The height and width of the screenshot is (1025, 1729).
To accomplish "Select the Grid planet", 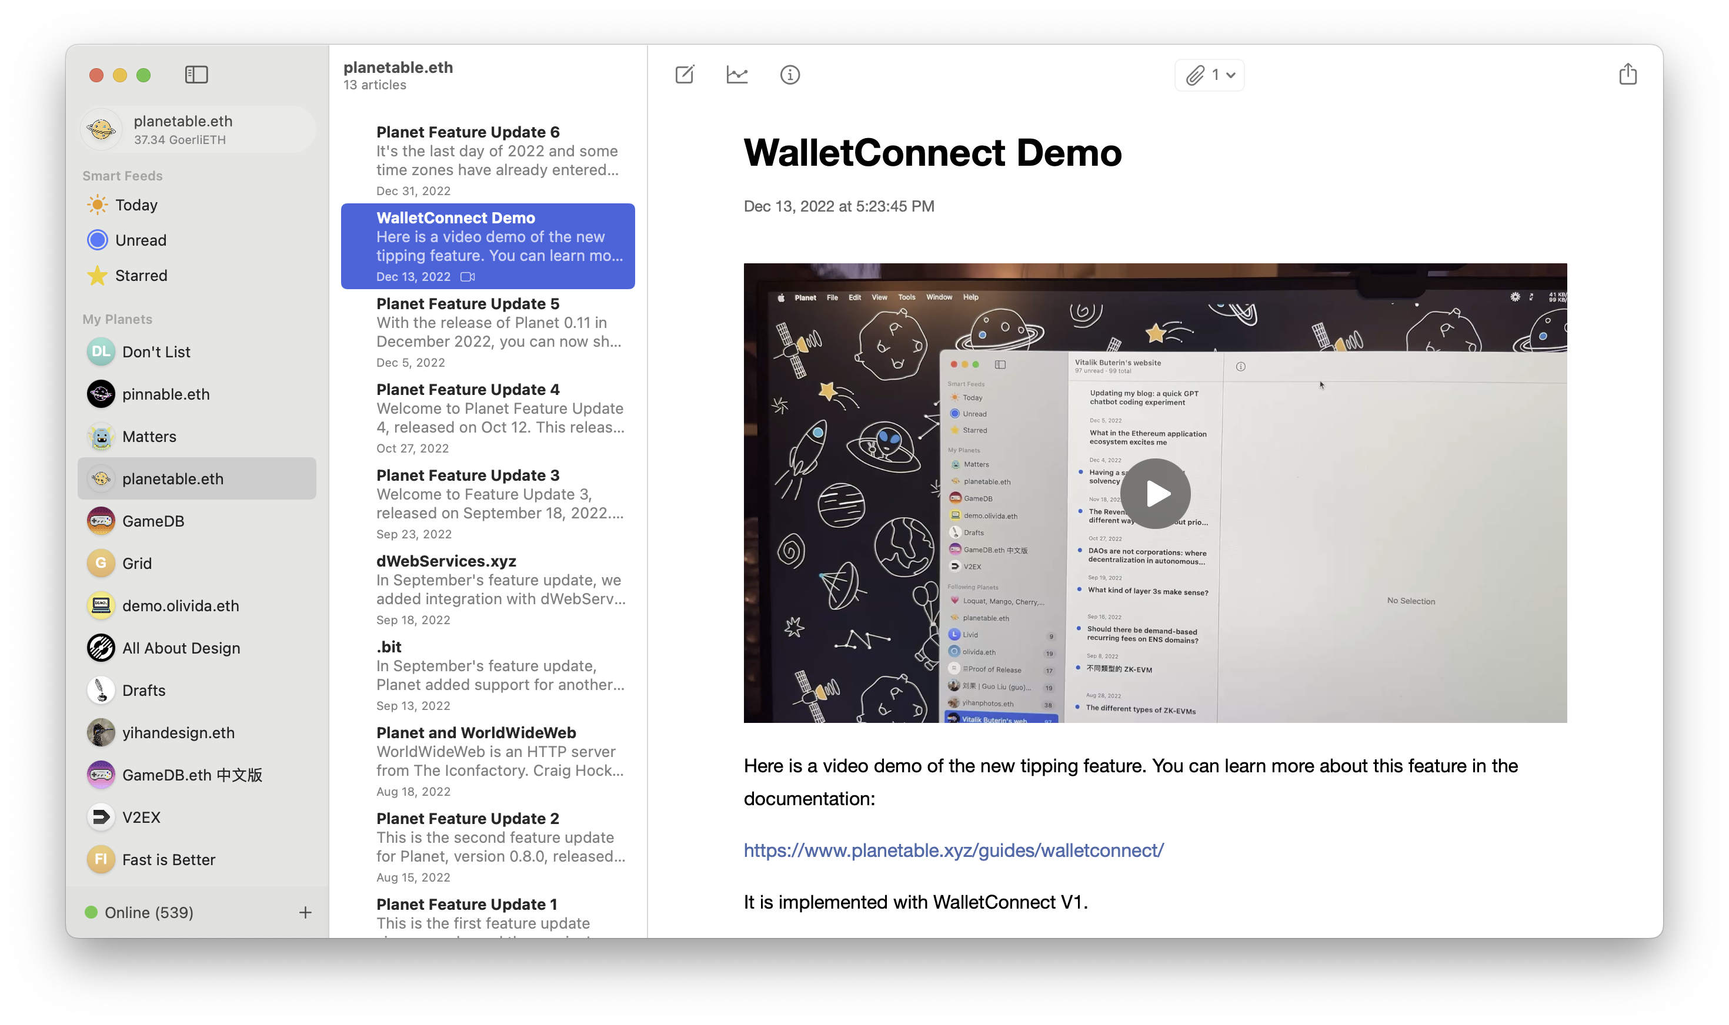I will click(197, 563).
